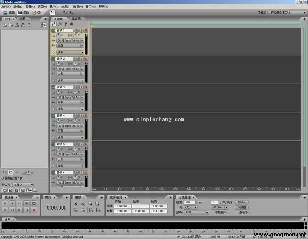Image resolution: width=308 pixels, height=239 pixels.
Task: Adjust 音轨 1 pan knob
Action: [75, 35]
